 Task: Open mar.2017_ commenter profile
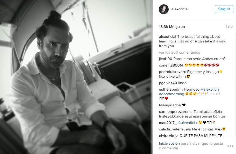[x=168, y=123]
